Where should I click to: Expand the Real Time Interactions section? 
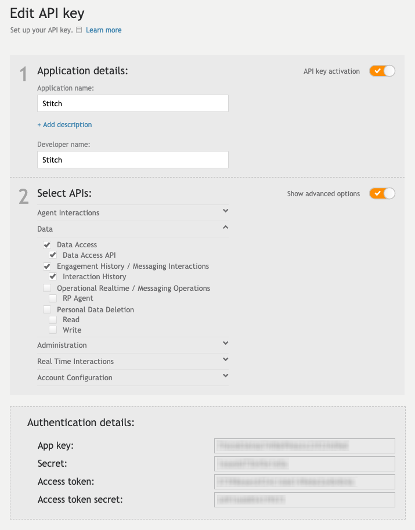click(226, 360)
